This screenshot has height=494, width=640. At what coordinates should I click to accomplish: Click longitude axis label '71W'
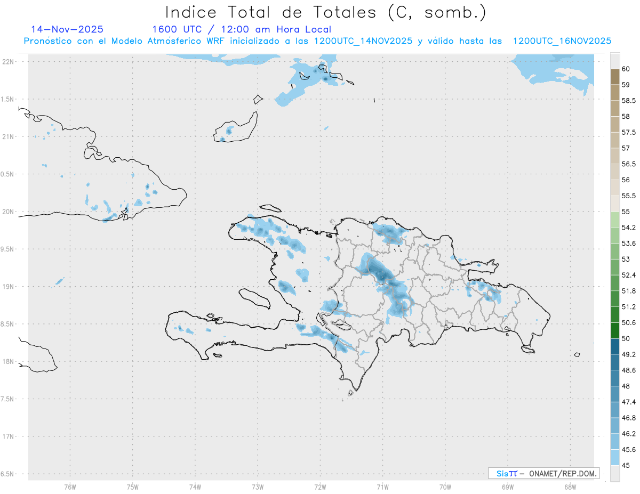[382, 487]
